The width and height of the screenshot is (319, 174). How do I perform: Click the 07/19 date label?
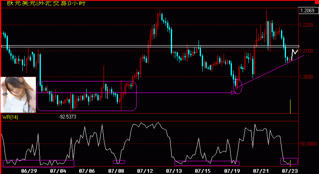click(232, 171)
